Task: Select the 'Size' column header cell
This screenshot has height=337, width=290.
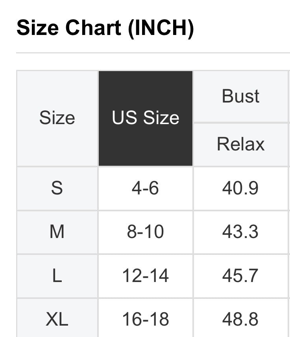Action: point(57,118)
